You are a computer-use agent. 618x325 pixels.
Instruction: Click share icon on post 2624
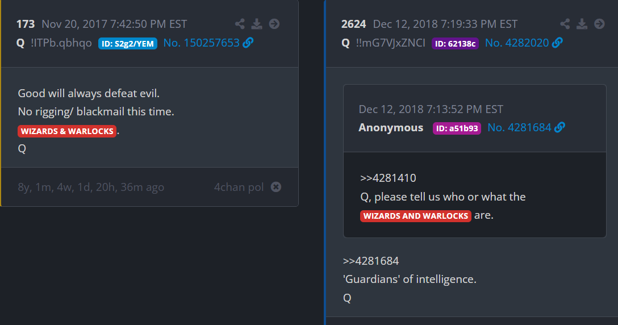pos(565,24)
